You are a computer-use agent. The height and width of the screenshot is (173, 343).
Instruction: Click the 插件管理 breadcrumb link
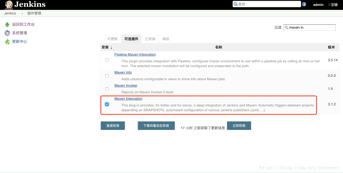[x=34, y=13]
